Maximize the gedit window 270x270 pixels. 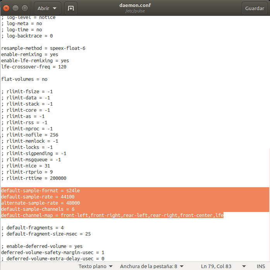pyautogui.click(x=25, y=8)
